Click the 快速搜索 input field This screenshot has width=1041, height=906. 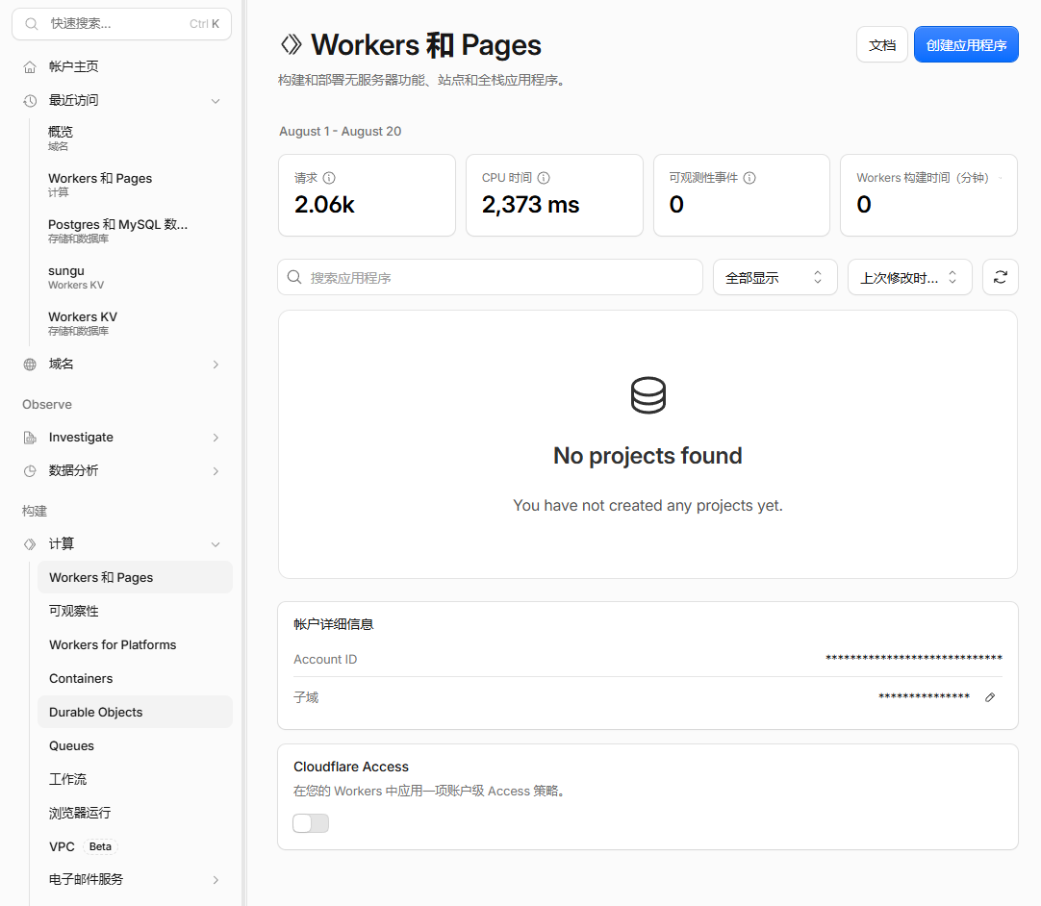tap(121, 24)
